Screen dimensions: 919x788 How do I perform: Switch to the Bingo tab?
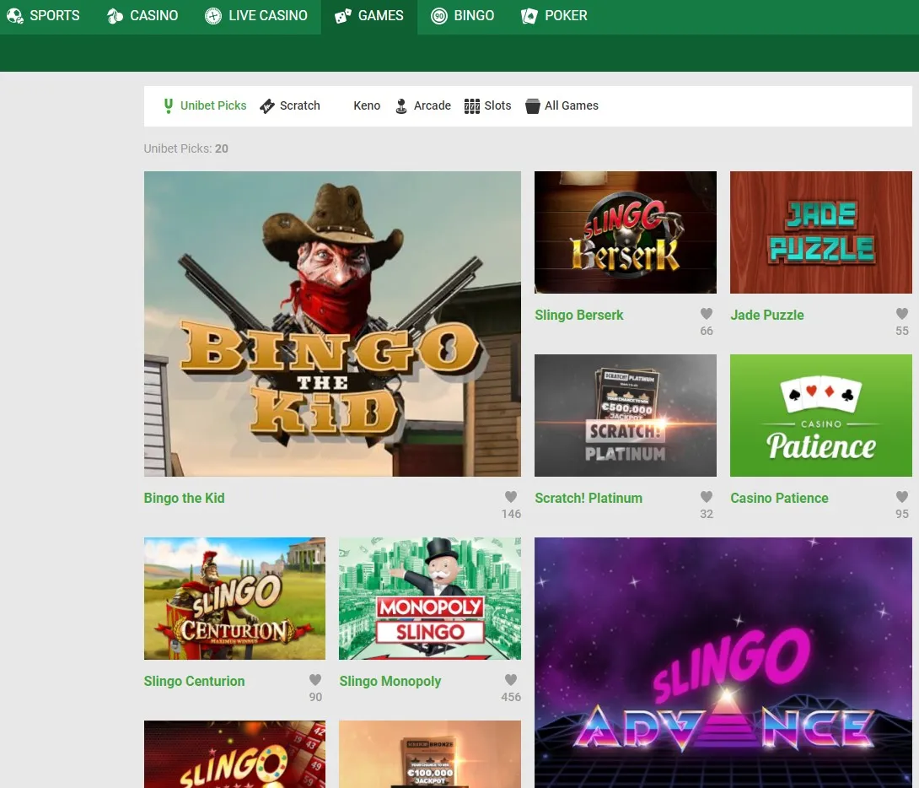tap(462, 15)
